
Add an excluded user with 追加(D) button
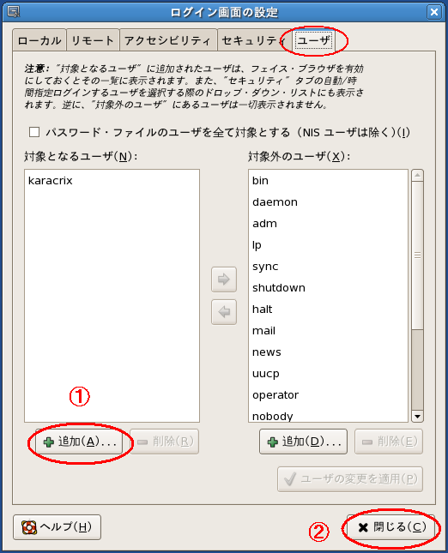(303, 442)
